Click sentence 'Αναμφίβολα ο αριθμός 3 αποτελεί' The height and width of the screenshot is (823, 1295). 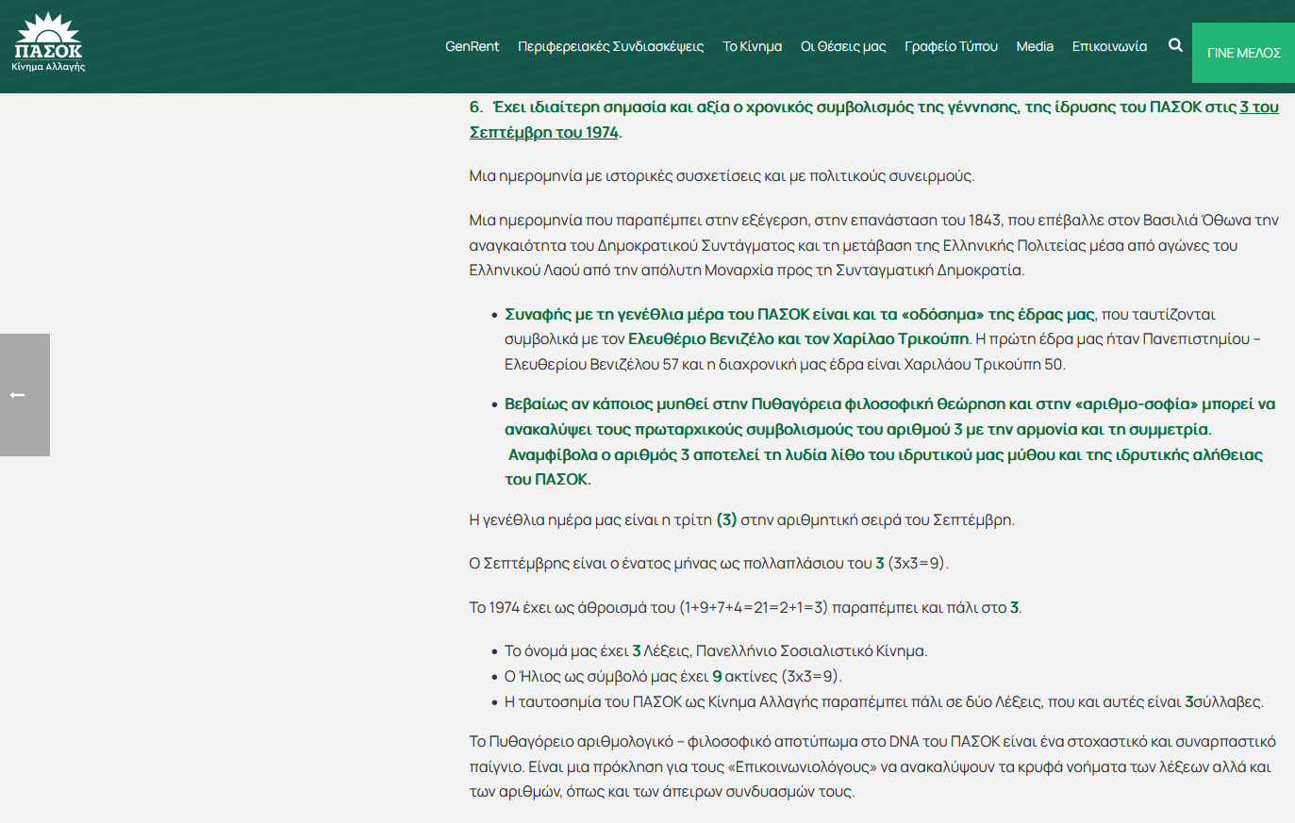point(884,467)
